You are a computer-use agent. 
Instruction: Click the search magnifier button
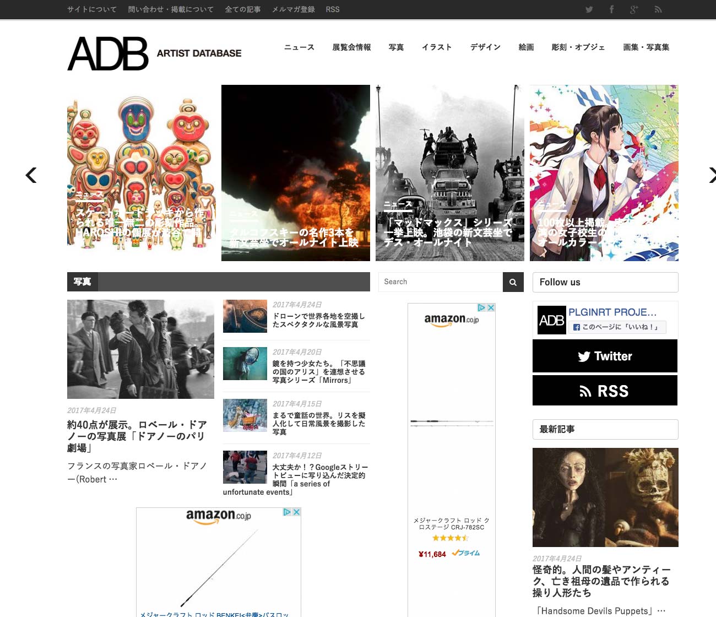pos(513,282)
